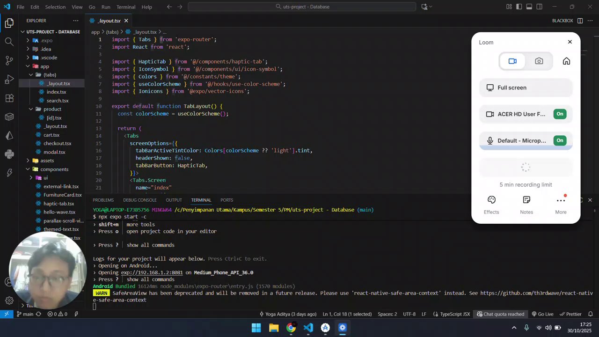Customize layout from the title bar
Image resolution: width=599 pixels, height=337 pixels.
509,7
